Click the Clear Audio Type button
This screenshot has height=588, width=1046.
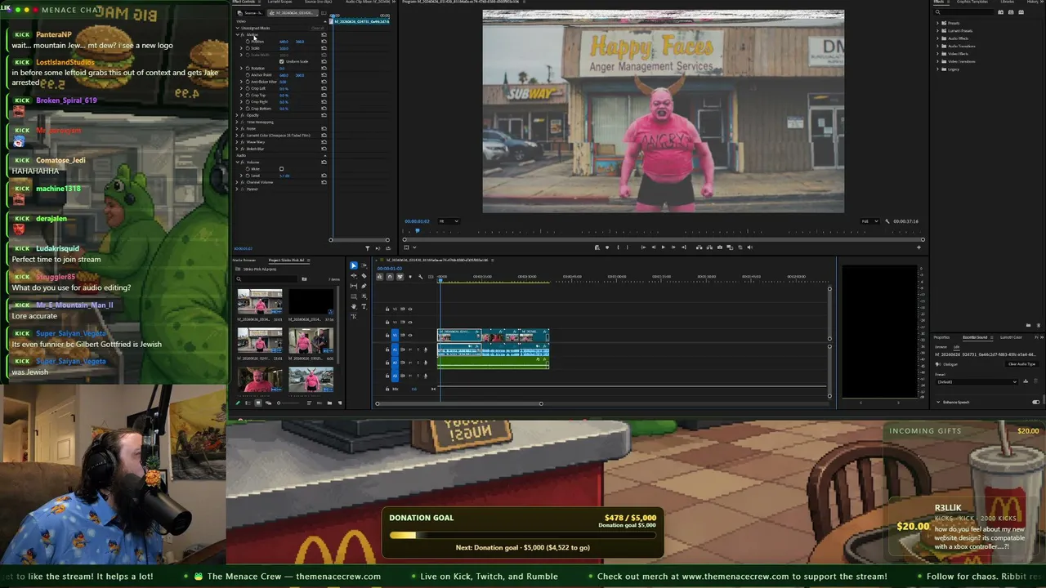(1022, 364)
